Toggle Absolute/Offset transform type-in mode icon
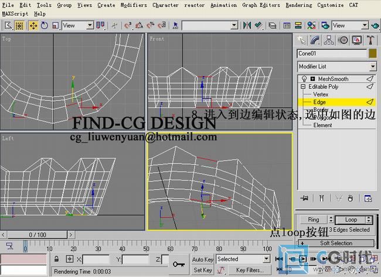This screenshot has width=381, height=277. point(70,259)
